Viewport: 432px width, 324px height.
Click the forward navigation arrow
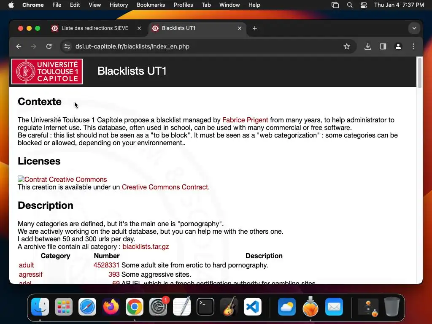click(34, 46)
